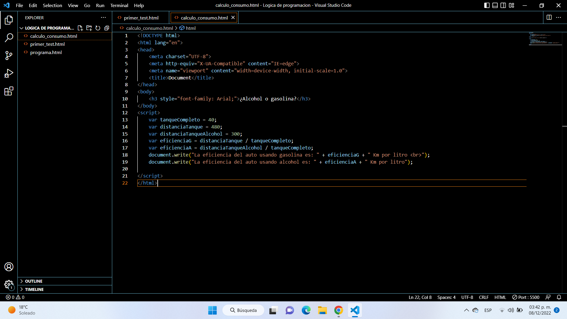
Task: Open File Explorer from the taskbar
Action: pos(322,310)
